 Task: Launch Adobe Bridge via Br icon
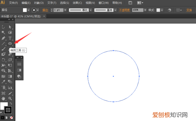click(x=130, y=3)
